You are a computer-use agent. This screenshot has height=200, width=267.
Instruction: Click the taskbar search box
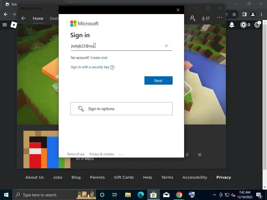click(x=54, y=195)
